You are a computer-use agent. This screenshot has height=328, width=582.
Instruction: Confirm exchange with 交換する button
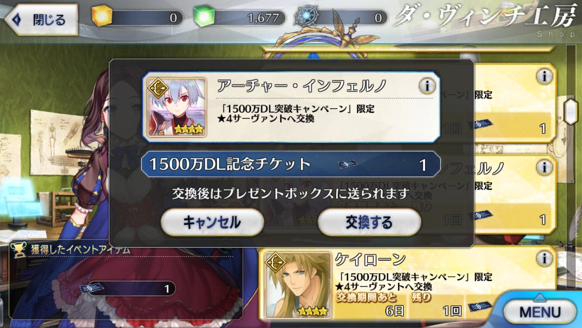(369, 222)
